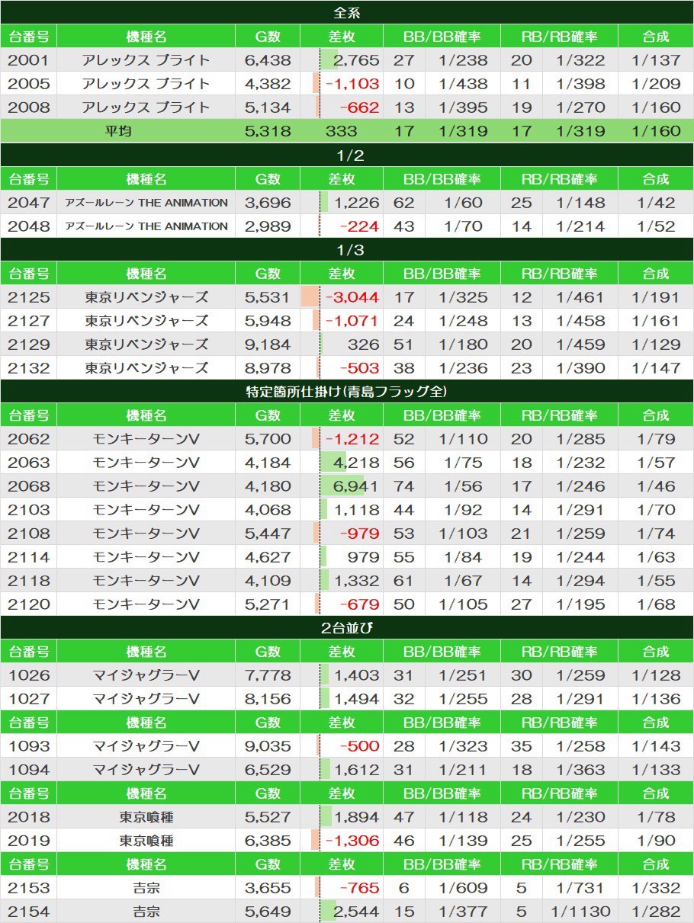
Task: Click machine number 1026 cell
Action: point(28,675)
